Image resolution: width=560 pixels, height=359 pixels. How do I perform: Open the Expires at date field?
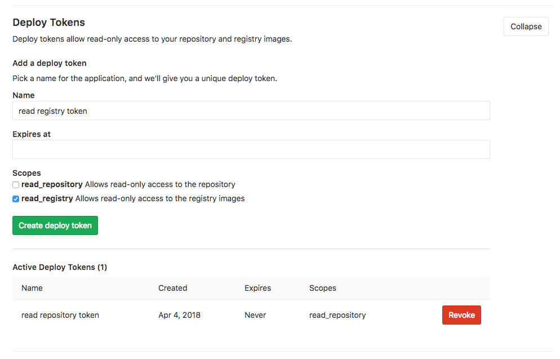(251, 149)
